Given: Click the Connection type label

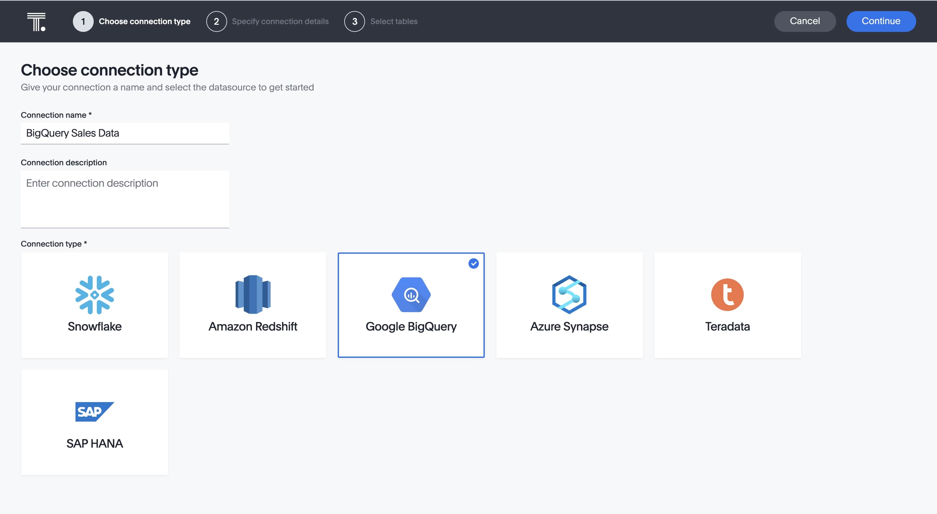Looking at the screenshot, I should pyautogui.click(x=54, y=244).
